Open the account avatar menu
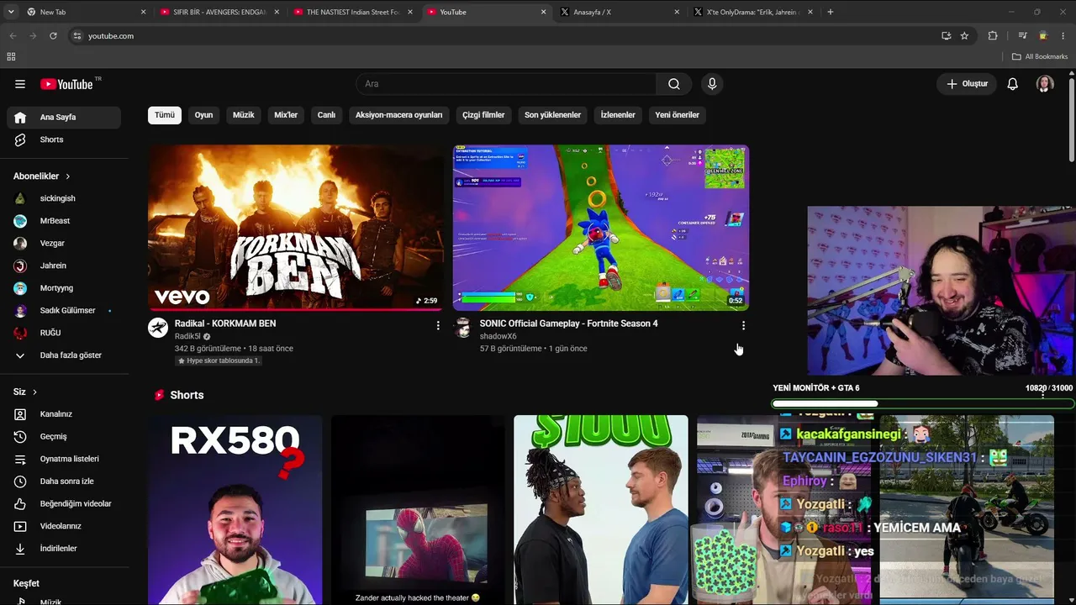This screenshot has width=1076, height=605. 1045,84
